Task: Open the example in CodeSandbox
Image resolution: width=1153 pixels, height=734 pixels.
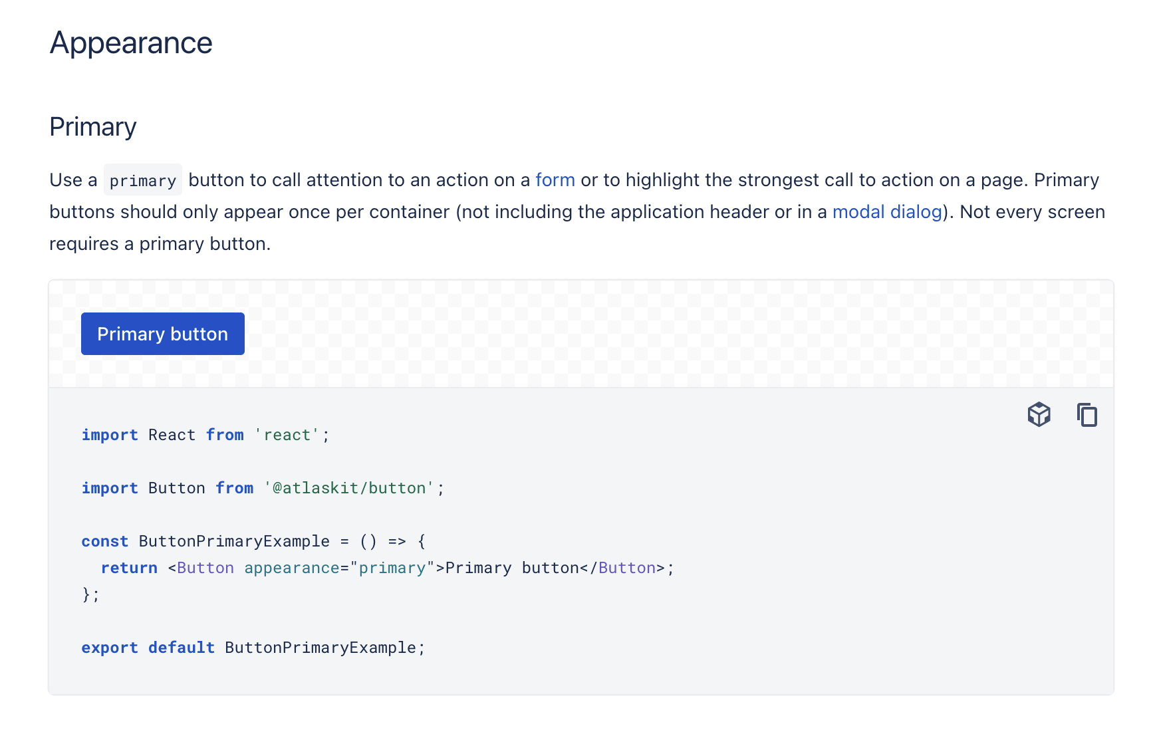Action: [1039, 414]
